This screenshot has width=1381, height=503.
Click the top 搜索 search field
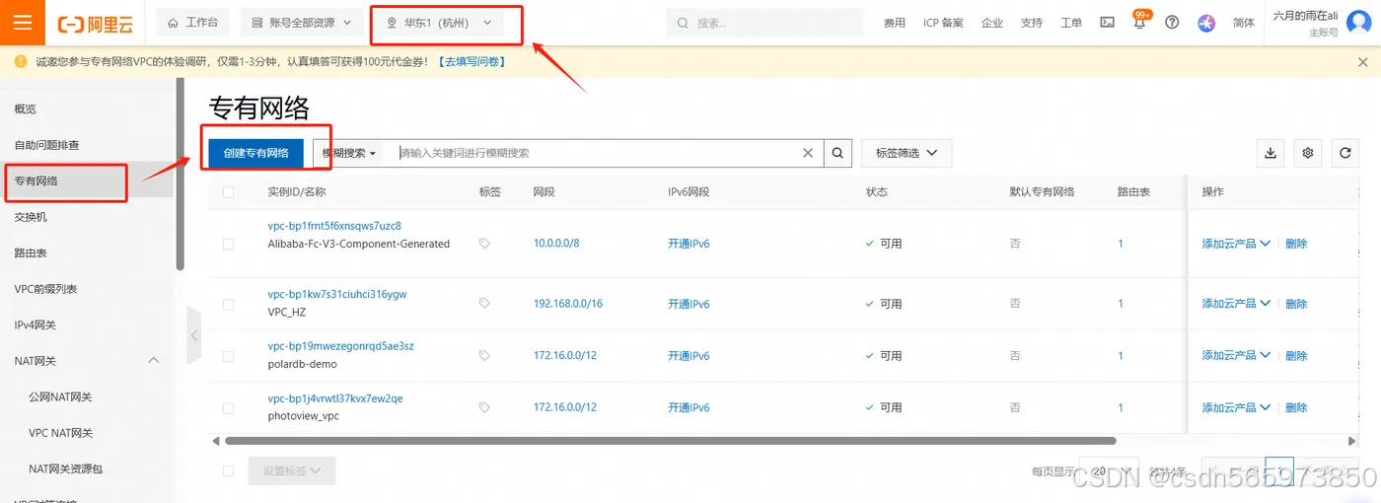765,23
